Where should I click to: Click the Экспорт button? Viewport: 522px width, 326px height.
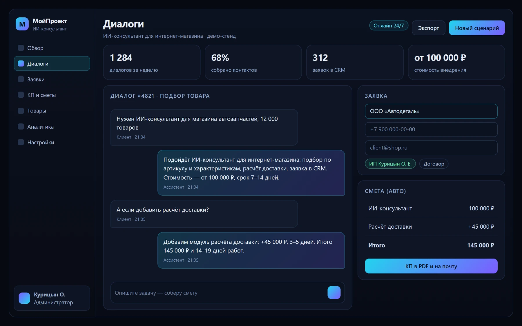pyautogui.click(x=429, y=28)
